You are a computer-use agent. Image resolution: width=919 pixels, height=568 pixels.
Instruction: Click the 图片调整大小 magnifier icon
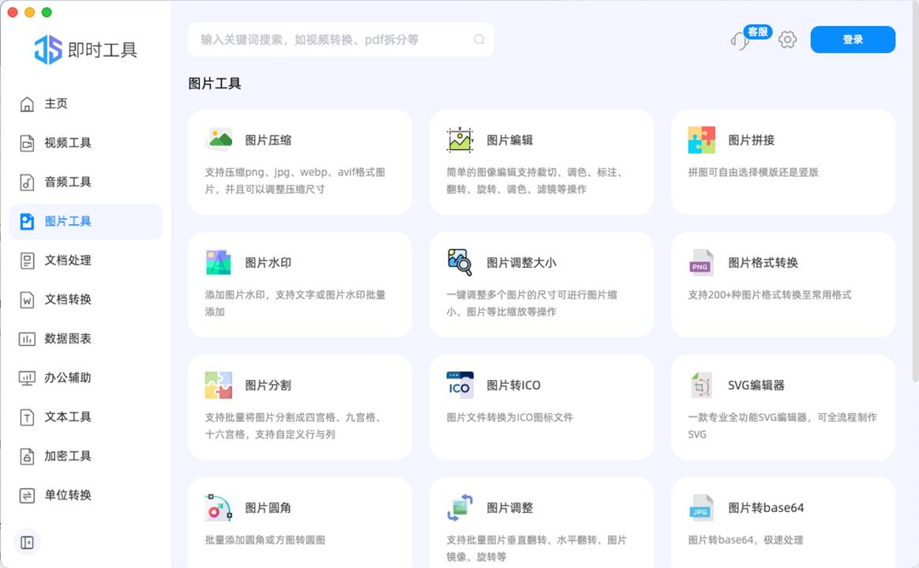459,262
